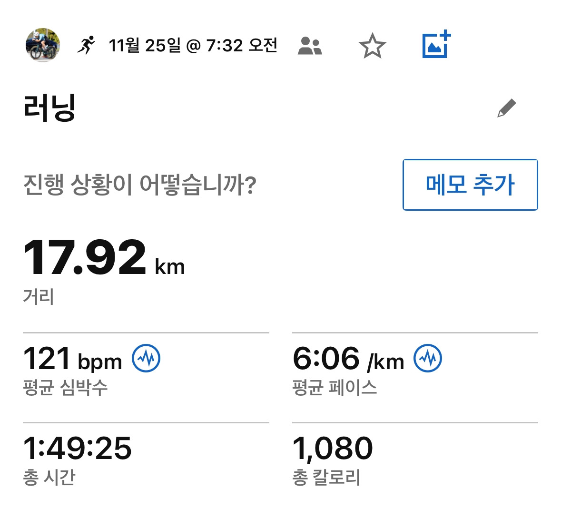Add a photo with image plus icon
The width and height of the screenshot is (561, 508).
[436, 44]
